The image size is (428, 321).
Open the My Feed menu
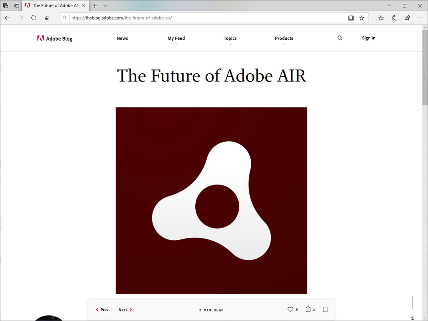coord(176,38)
